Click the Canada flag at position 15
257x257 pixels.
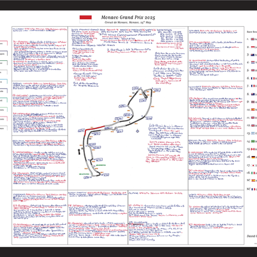pyautogui.click(x=253, y=149)
